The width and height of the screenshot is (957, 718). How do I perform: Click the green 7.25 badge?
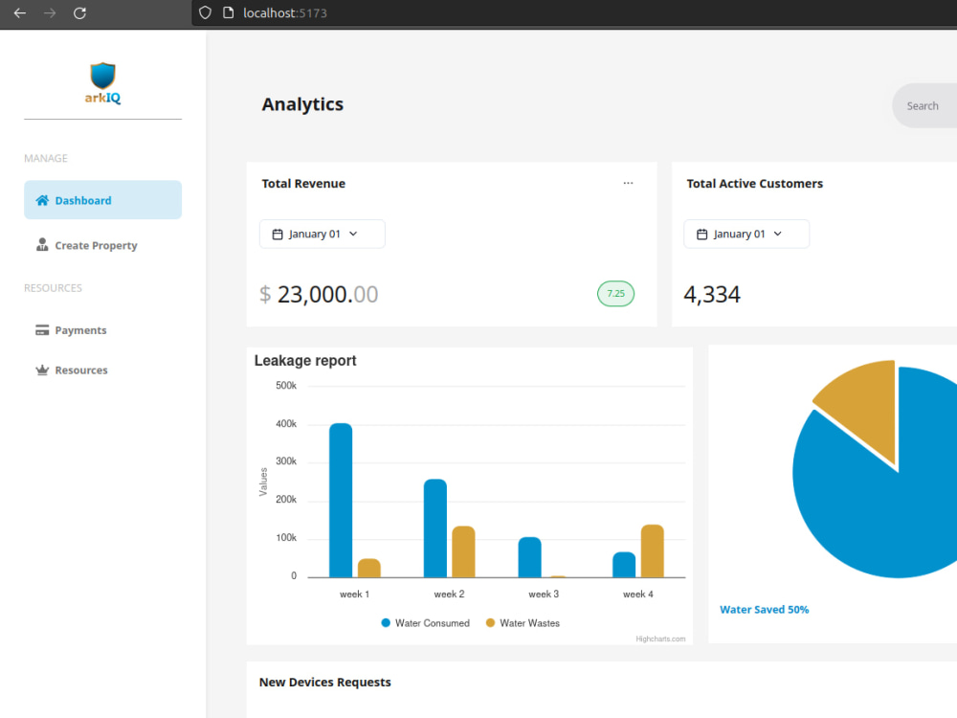point(615,294)
